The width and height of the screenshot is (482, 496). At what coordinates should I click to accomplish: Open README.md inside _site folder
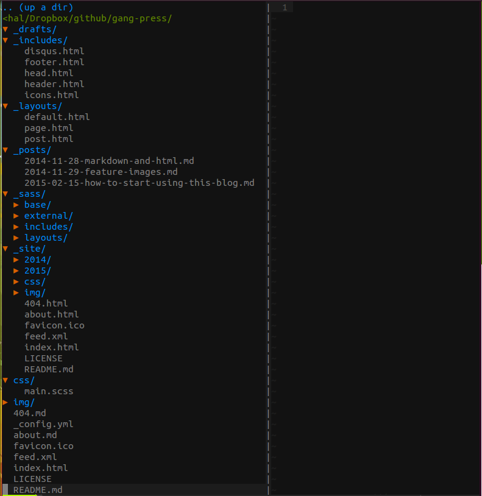pos(49,369)
